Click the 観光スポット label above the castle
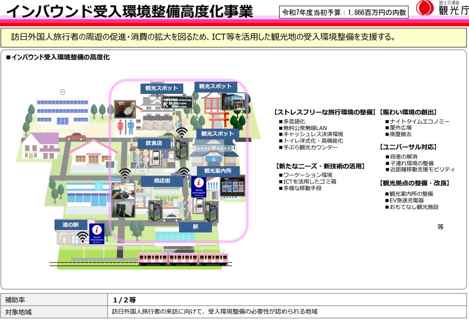The height and width of the screenshot is (324, 469). click(x=162, y=88)
